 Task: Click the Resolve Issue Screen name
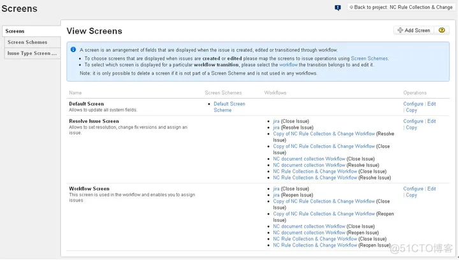point(94,121)
